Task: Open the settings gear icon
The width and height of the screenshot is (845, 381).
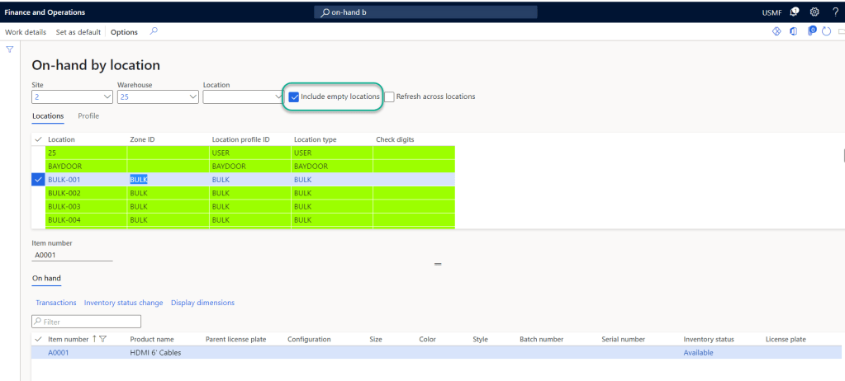Action: pyautogui.click(x=814, y=12)
